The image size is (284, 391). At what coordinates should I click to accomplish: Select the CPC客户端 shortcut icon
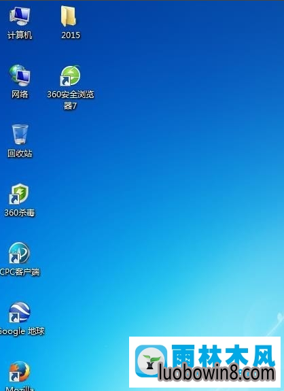(x=19, y=253)
